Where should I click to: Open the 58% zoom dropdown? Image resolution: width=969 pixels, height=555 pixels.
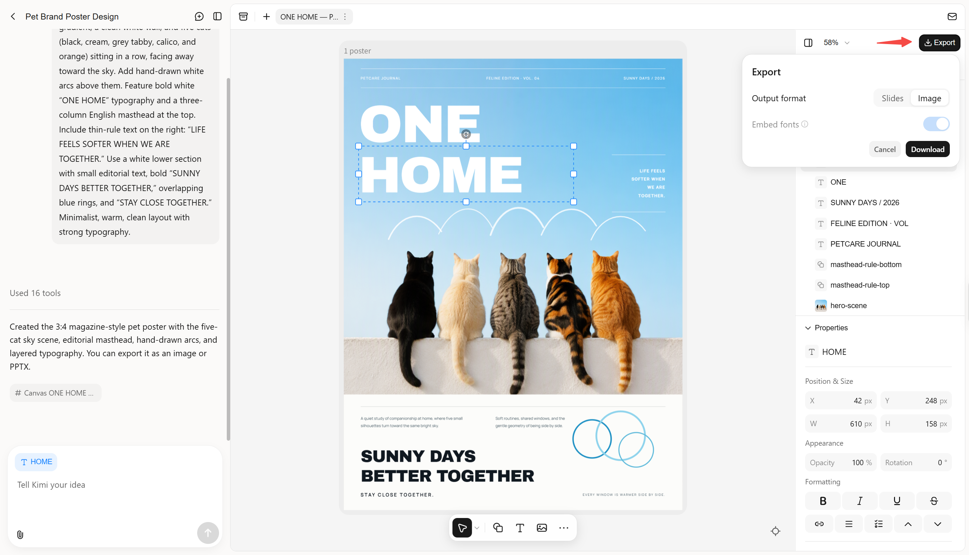tap(836, 42)
